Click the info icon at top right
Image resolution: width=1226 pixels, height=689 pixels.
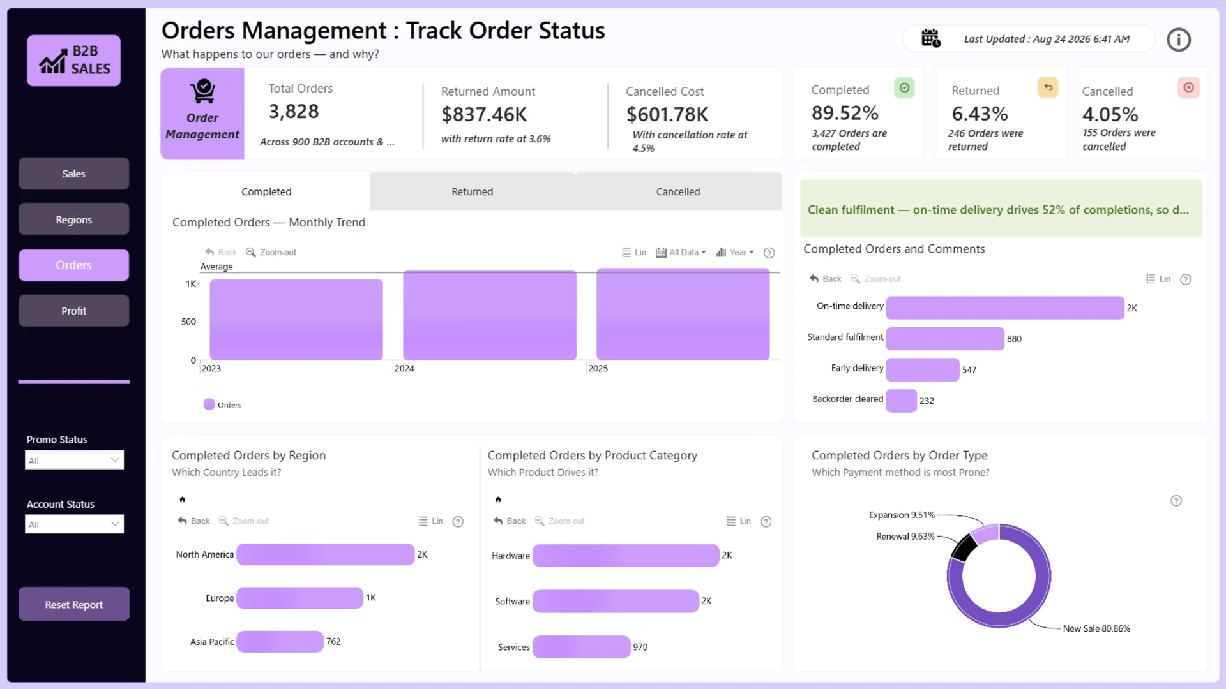click(x=1178, y=40)
